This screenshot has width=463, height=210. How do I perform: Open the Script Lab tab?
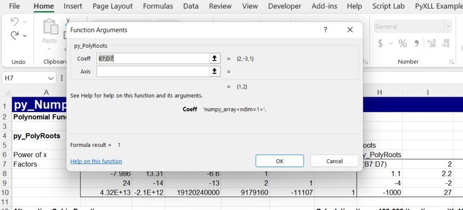(x=388, y=6)
